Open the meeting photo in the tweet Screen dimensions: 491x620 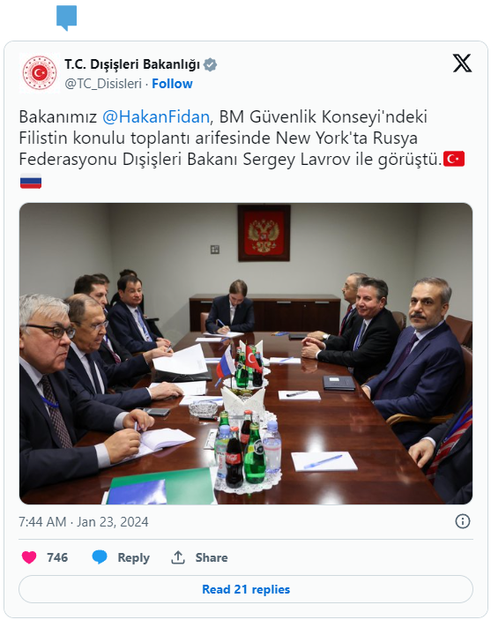coord(246,354)
